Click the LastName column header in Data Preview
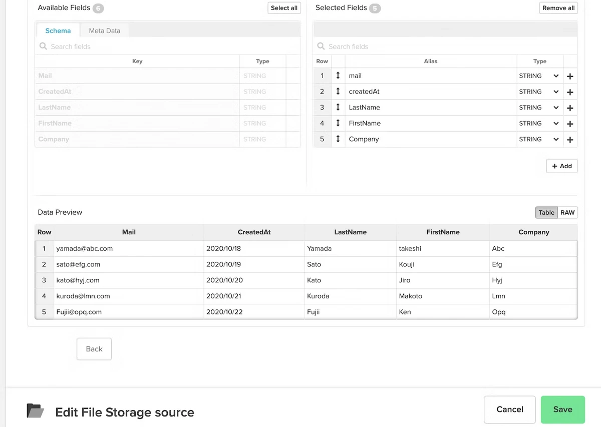Viewport: 601px width, 427px height. (351, 232)
